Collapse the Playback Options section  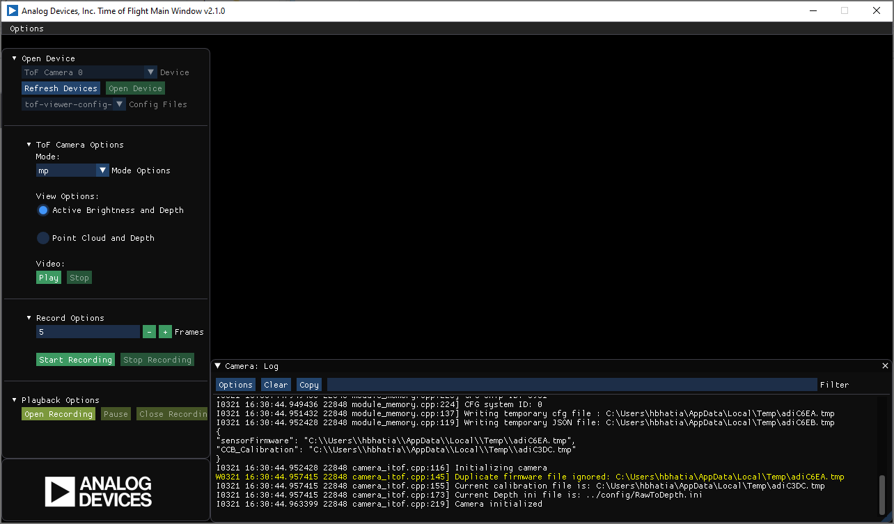click(14, 400)
